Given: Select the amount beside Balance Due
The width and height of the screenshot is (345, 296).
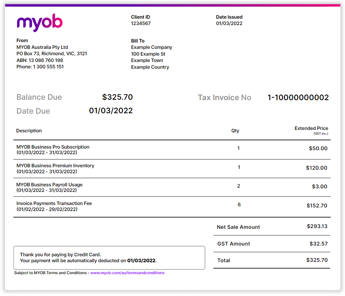Looking at the screenshot, I should click(117, 97).
